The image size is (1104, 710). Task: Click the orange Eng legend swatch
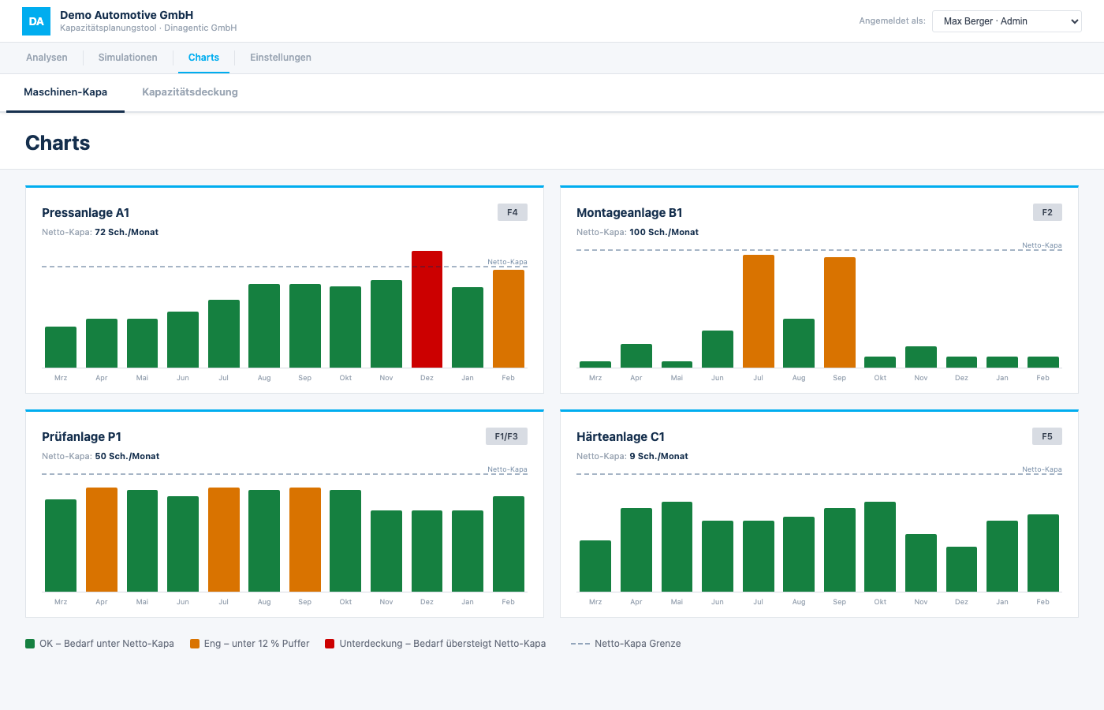[195, 644]
